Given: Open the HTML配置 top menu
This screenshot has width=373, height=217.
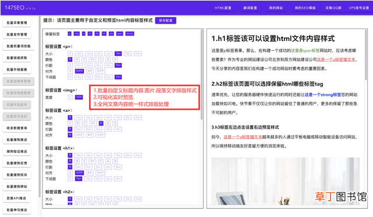Looking at the screenshot, I should pyautogui.click(x=223, y=8).
